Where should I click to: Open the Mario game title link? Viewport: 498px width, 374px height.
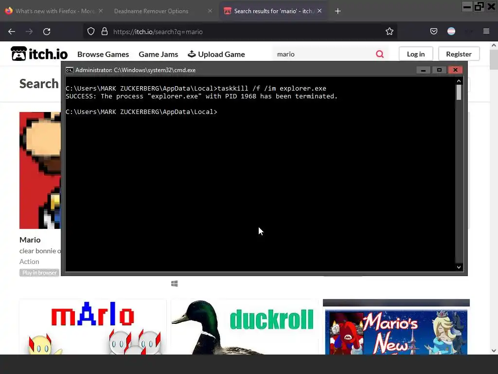point(30,240)
